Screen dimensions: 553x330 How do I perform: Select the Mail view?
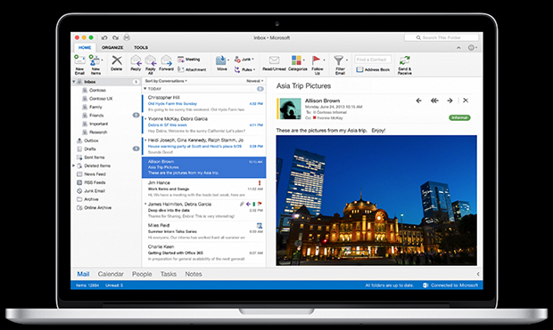tap(83, 274)
